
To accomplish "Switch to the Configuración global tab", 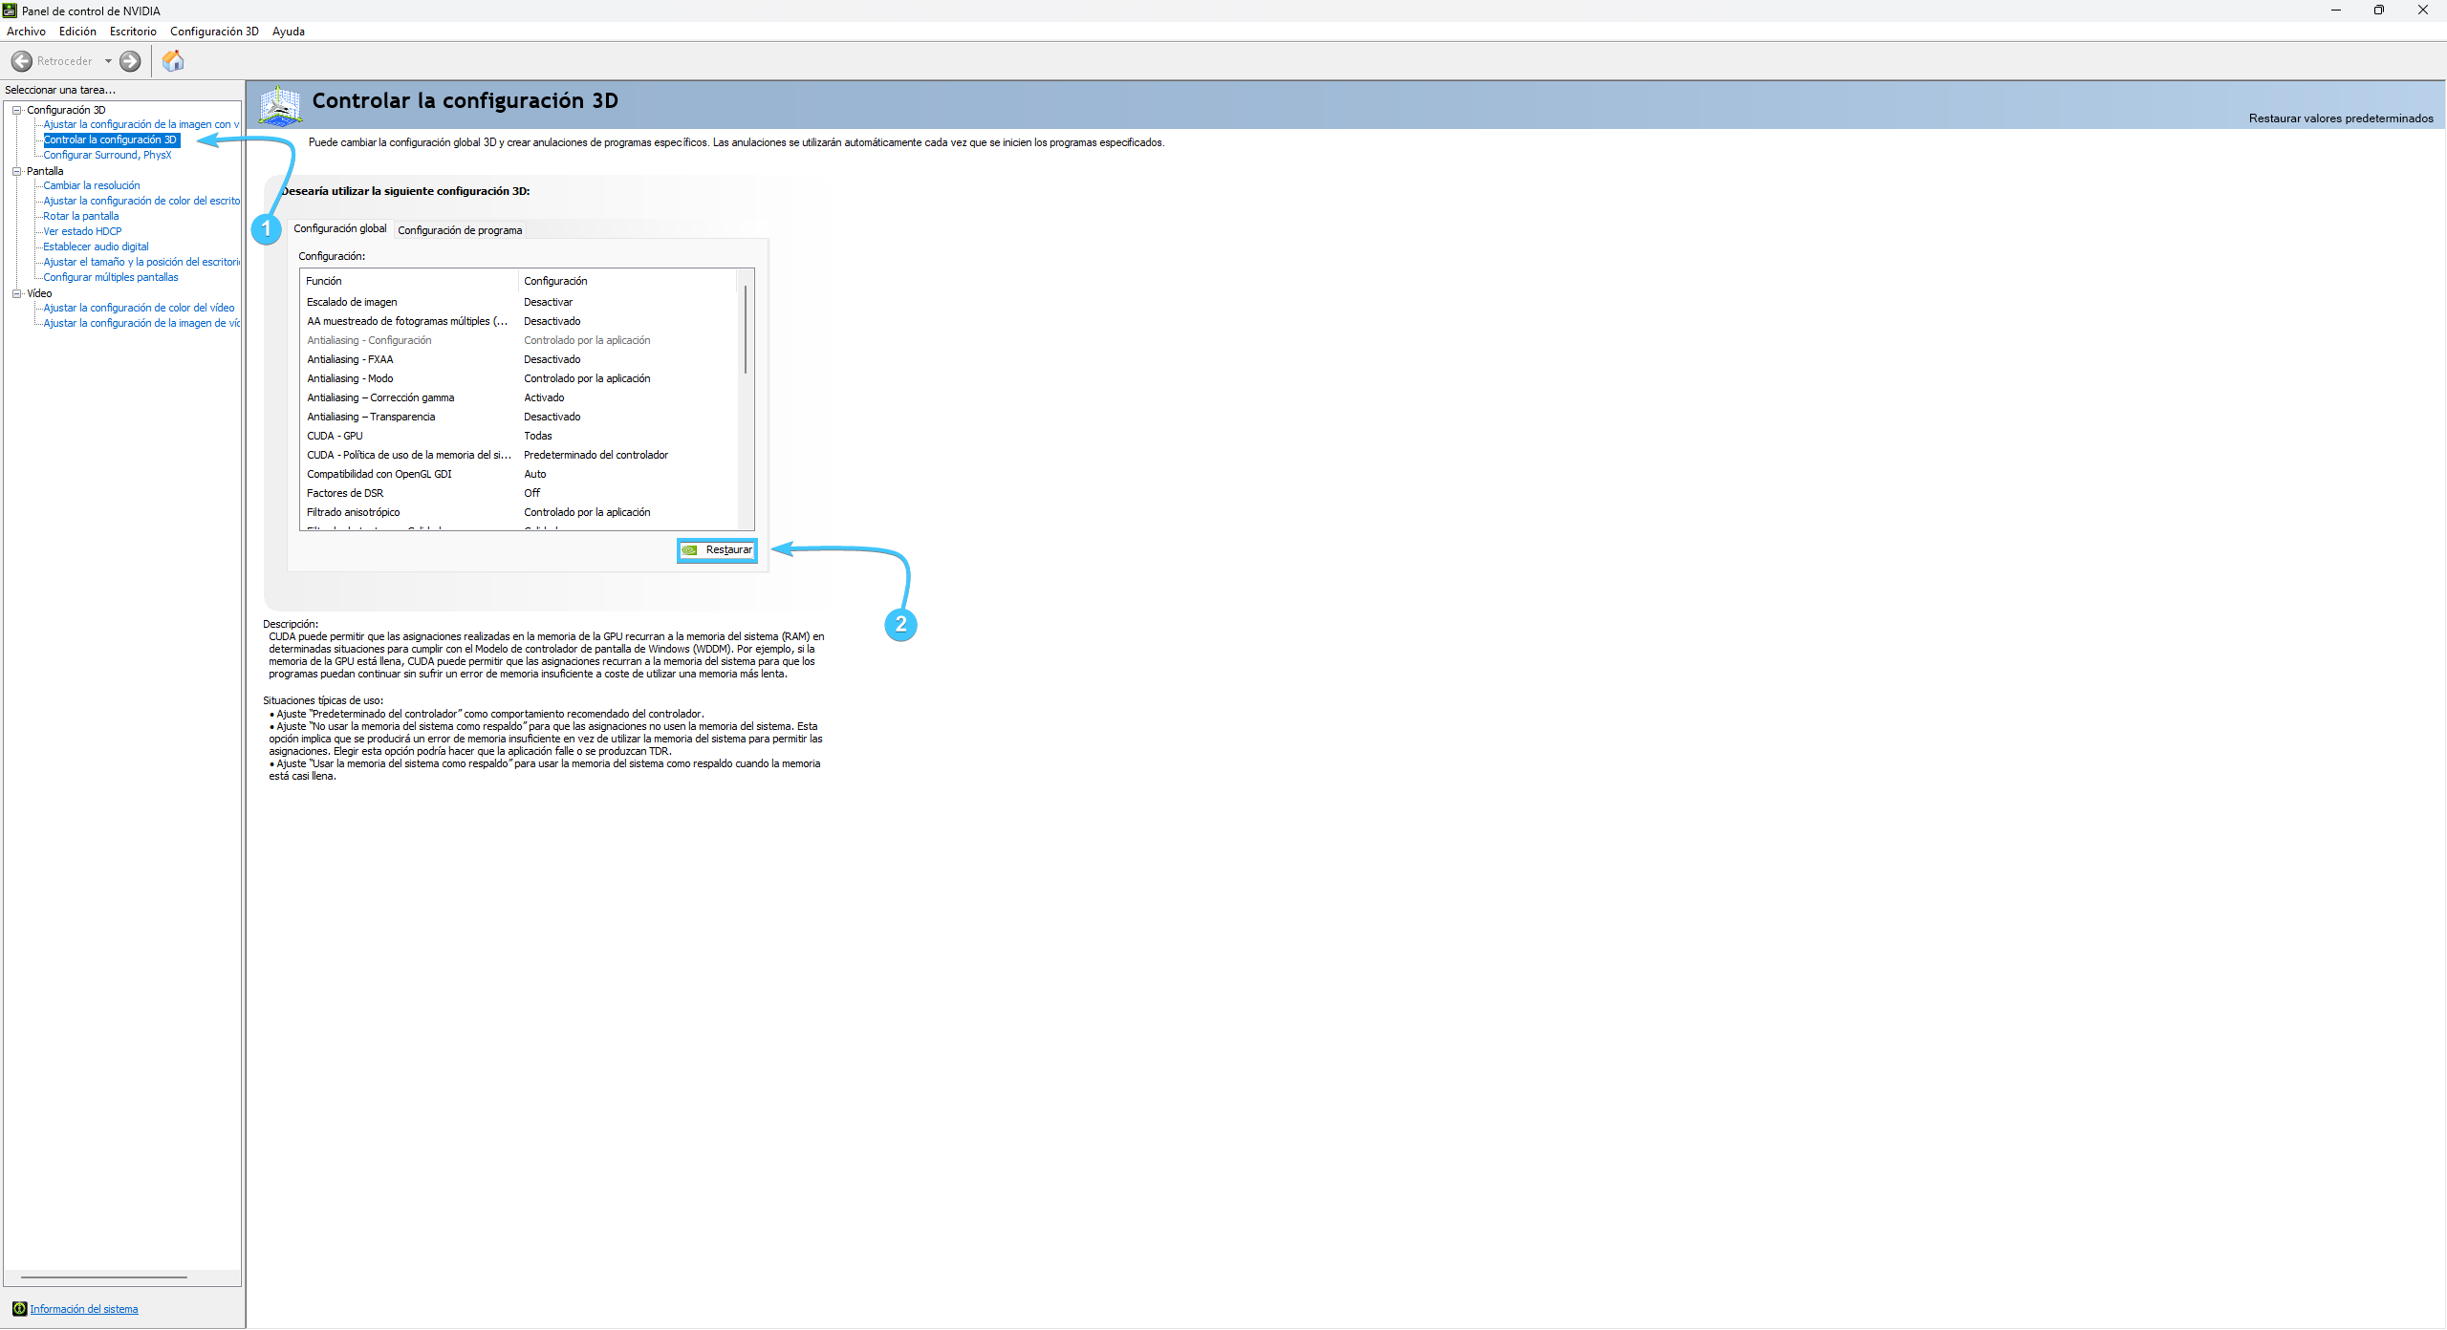I will tap(339, 228).
